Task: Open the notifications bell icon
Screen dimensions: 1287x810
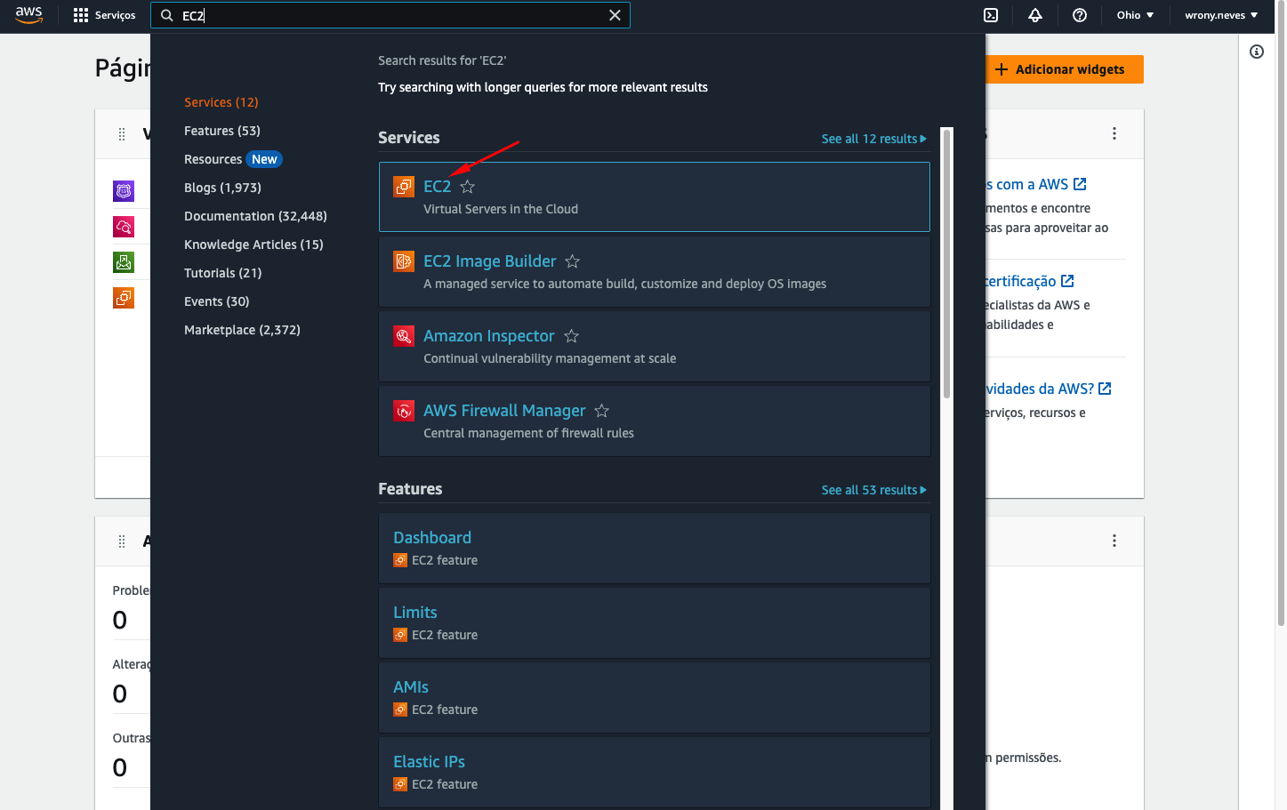Action: tap(1034, 15)
